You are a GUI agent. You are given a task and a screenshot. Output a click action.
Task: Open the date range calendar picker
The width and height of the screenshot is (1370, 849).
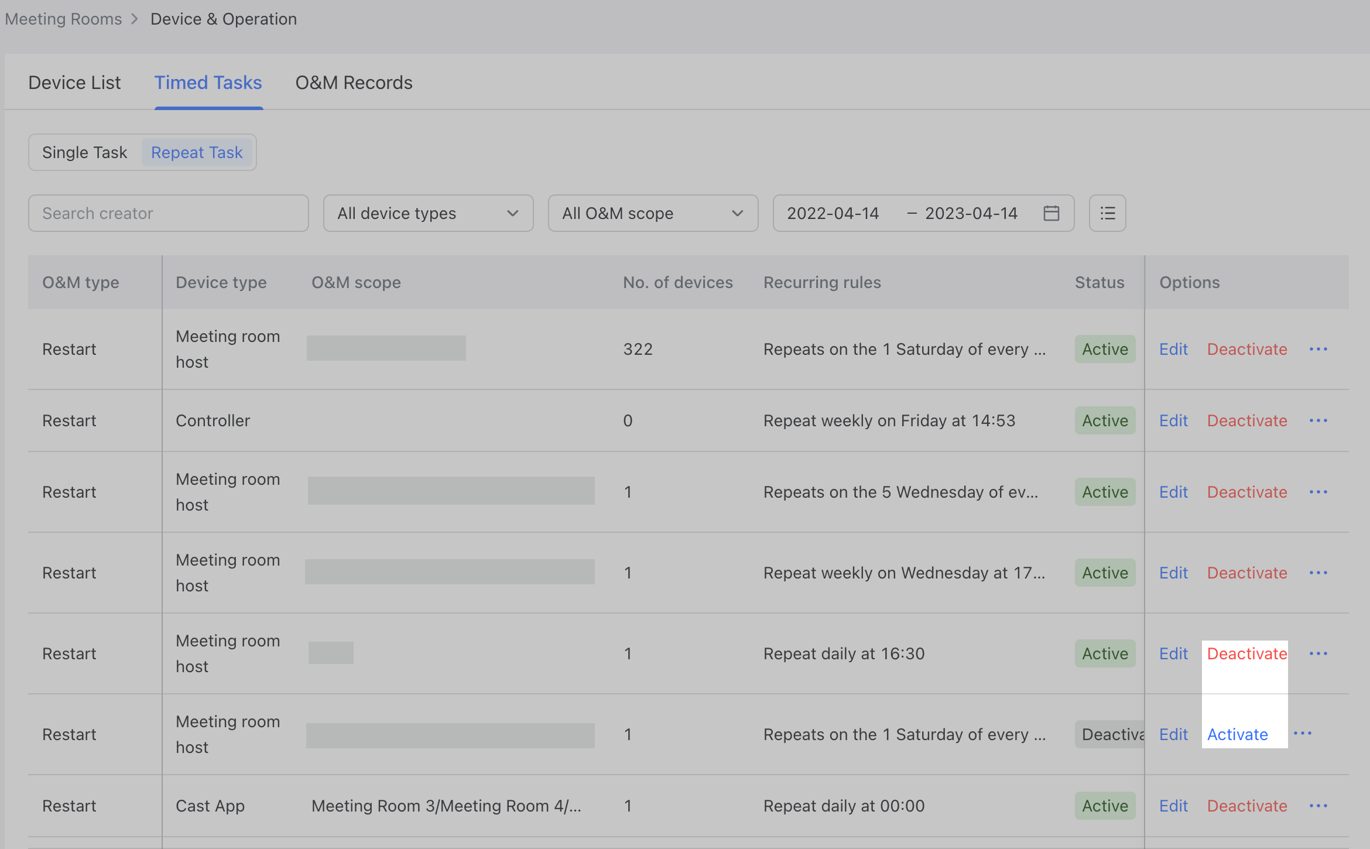coord(1051,213)
